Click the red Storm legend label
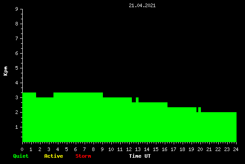 coord(83,156)
